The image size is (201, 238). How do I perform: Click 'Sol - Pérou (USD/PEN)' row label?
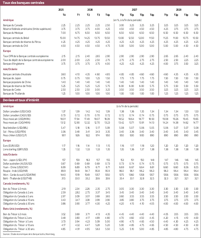point(14,132)
